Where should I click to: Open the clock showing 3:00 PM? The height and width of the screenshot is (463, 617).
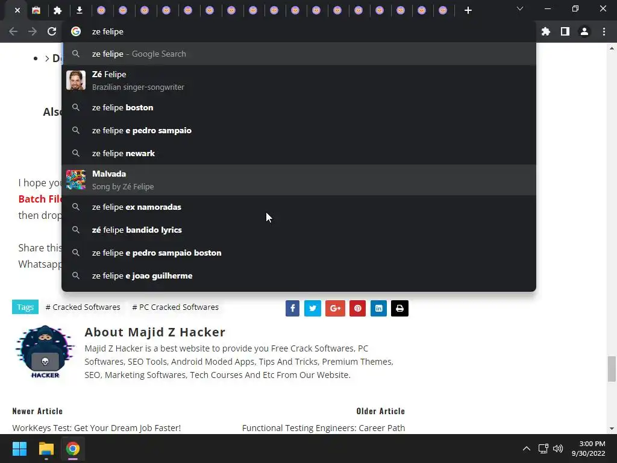coord(588,449)
